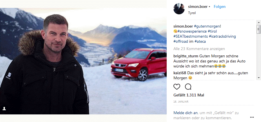Image resolution: width=261 pixels, height=122 pixels.
Task: Like the post with the heart icon
Action: pos(177,87)
